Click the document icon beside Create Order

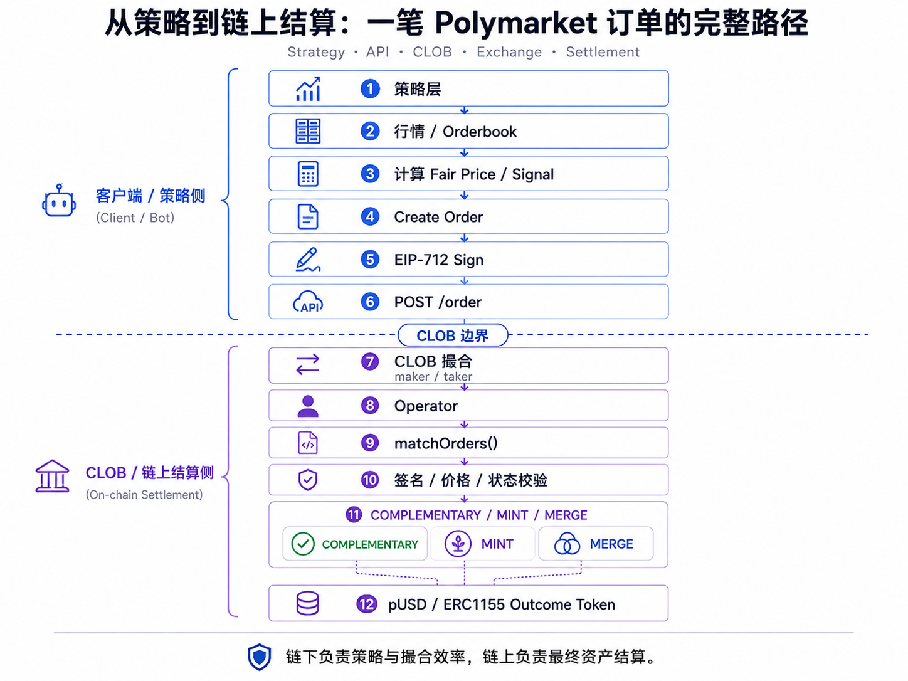[x=308, y=216]
